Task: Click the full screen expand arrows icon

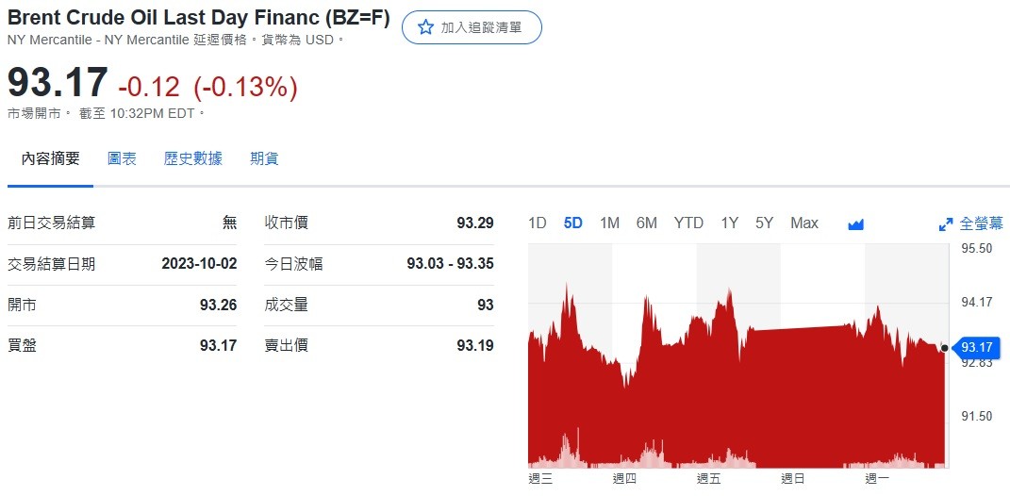Action: tap(946, 224)
